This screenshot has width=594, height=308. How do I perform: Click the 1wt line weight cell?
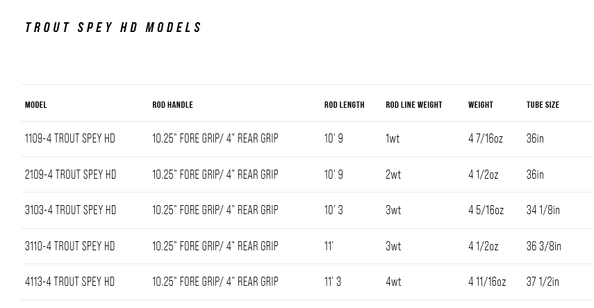pos(393,138)
